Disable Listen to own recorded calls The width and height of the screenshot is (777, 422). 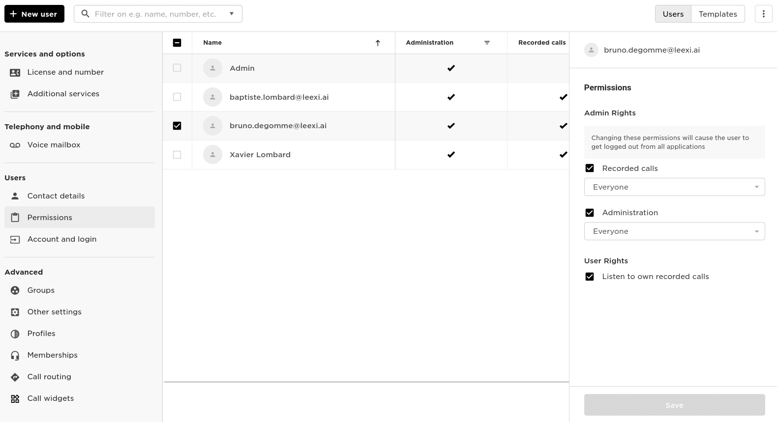click(x=590, y=277)
